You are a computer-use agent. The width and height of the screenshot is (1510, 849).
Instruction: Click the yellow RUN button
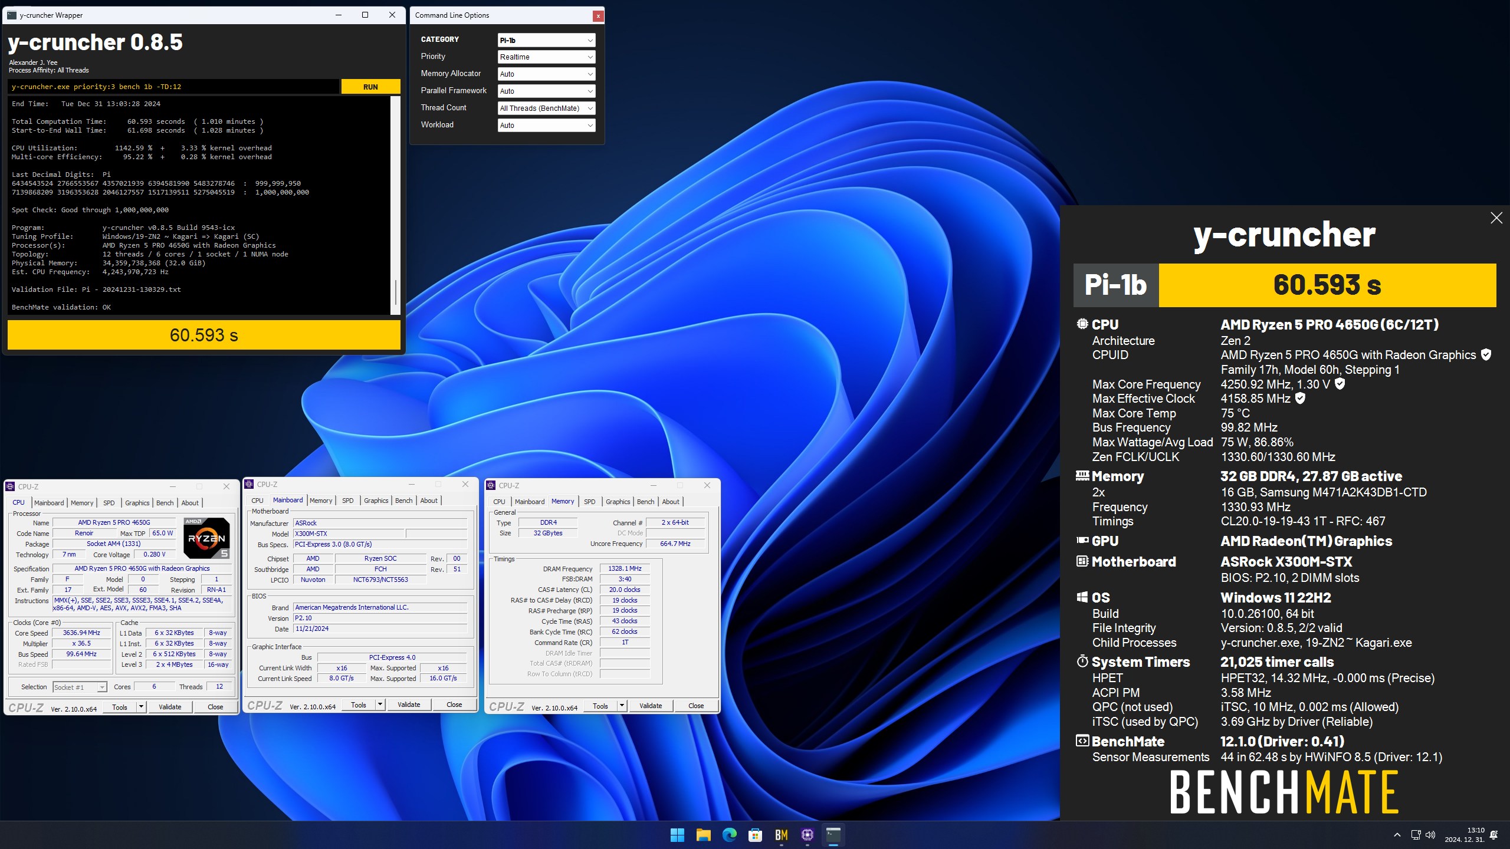point(370,87)
